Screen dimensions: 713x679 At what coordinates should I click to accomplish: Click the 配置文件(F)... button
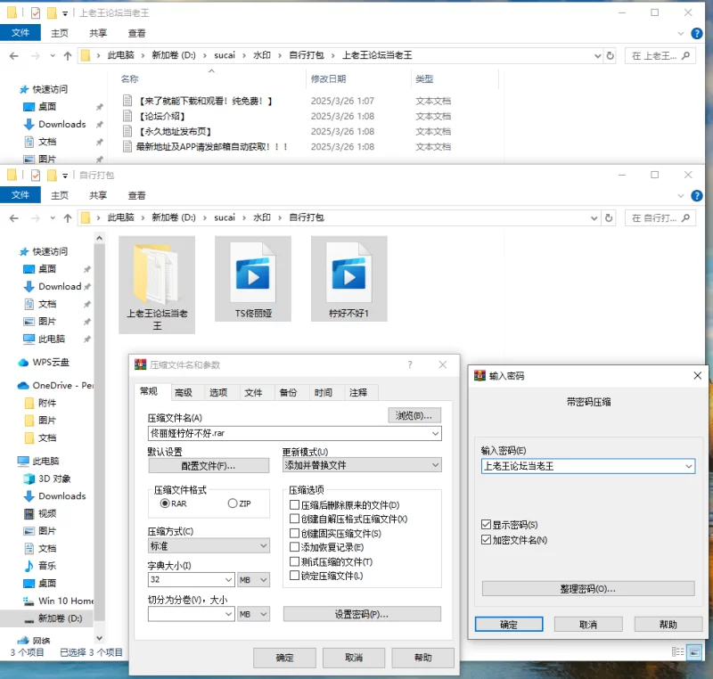209,466
